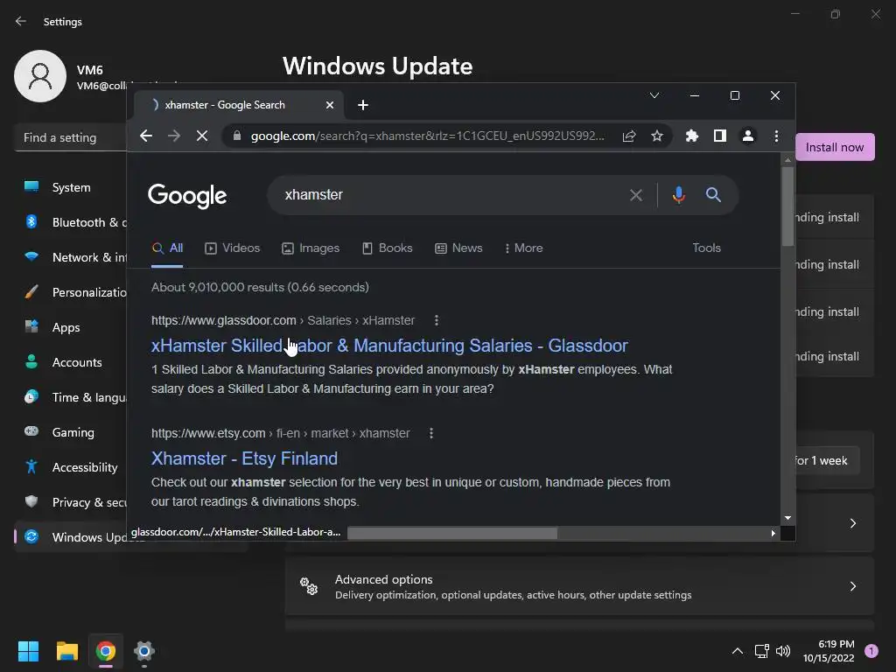Click Chrome forward navigation arrow
This screenshot has width=896, height=672.
[174, 136]
